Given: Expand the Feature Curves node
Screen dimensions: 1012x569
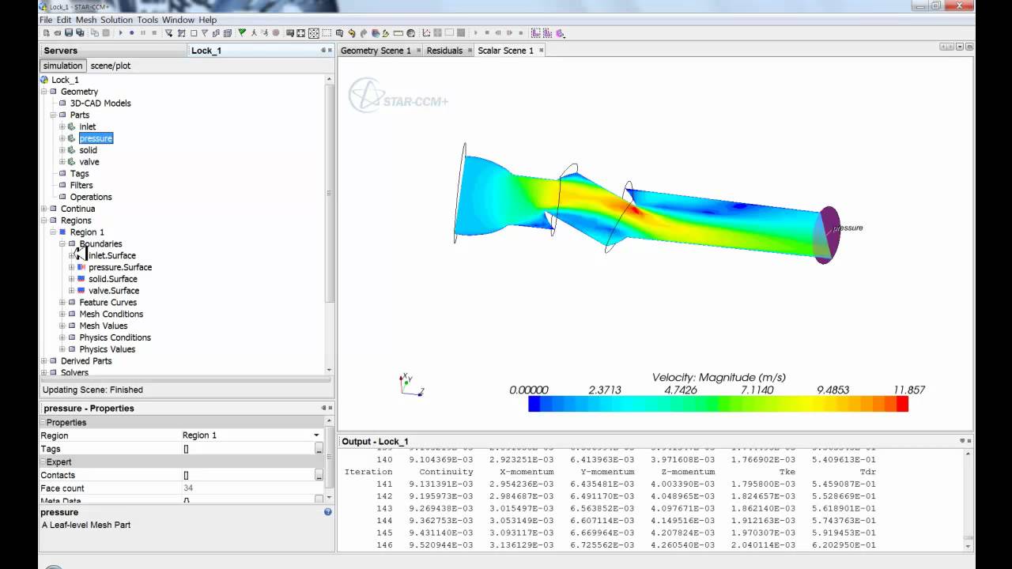Looking at the screenshot, I should [62, 303].
